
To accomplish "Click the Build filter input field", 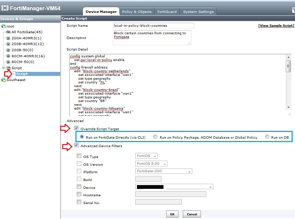I will click(x=148, y=179).
